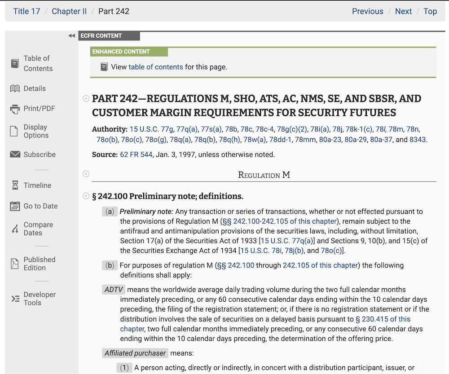Open authority link 78g(c)(2)
Image resolution: width=449 pixels, height=374 pixels.
click(292, 129)
